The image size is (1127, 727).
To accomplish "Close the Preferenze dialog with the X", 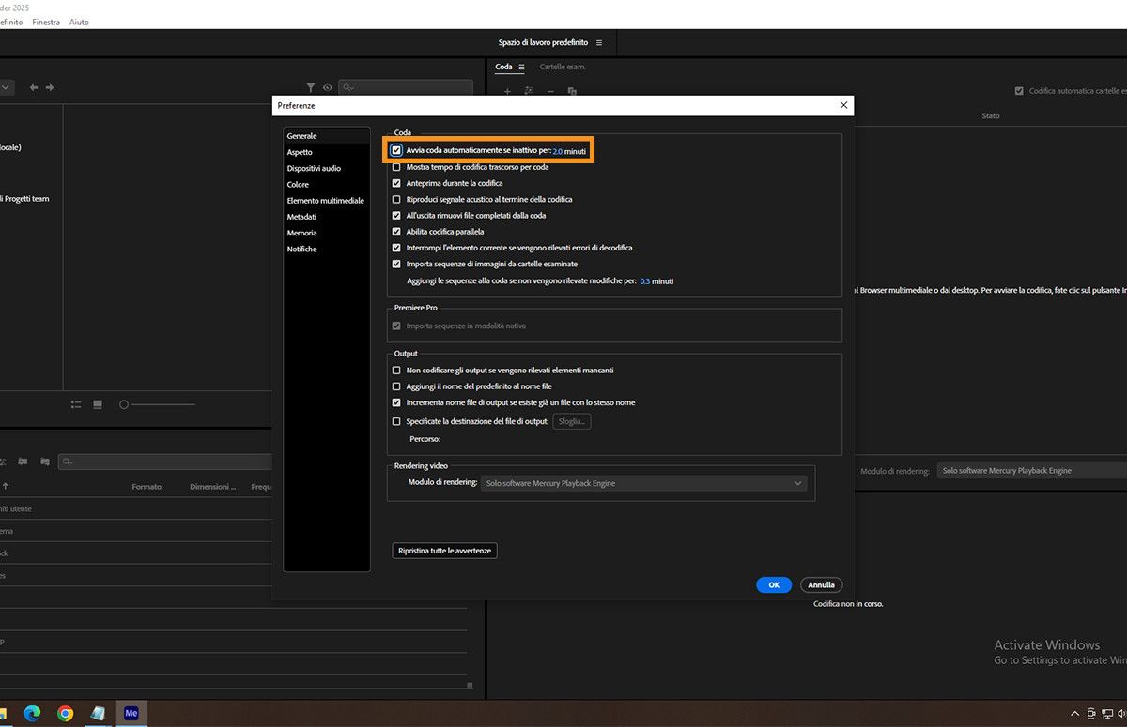I will point(843,105).
